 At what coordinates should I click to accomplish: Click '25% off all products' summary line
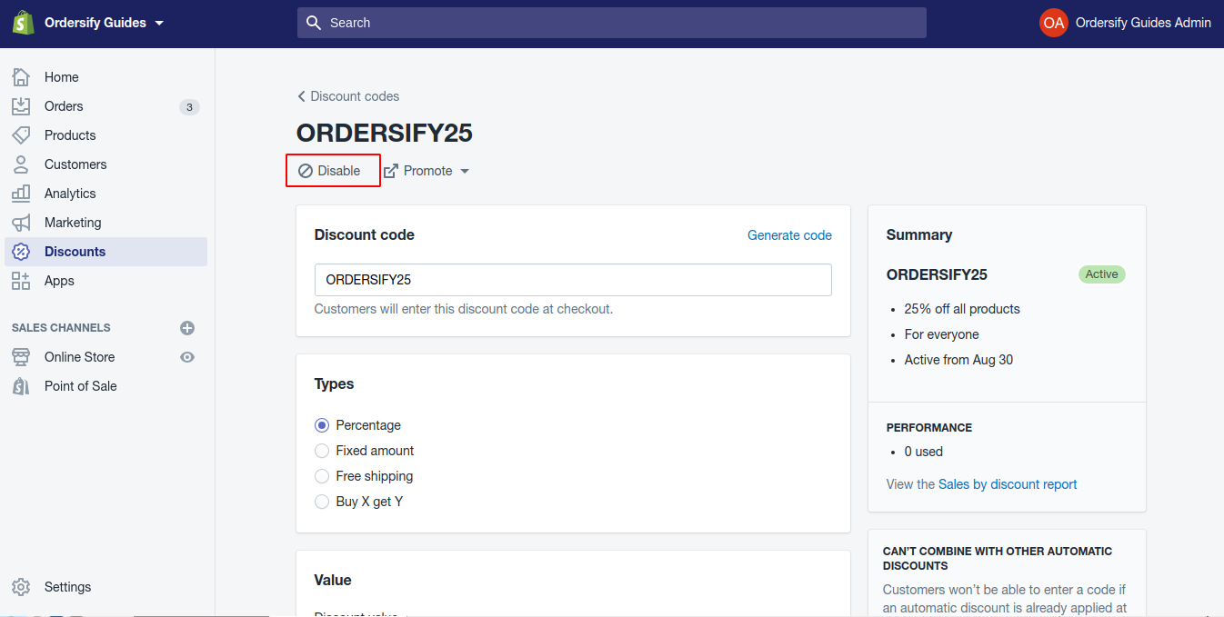(962, 309)
